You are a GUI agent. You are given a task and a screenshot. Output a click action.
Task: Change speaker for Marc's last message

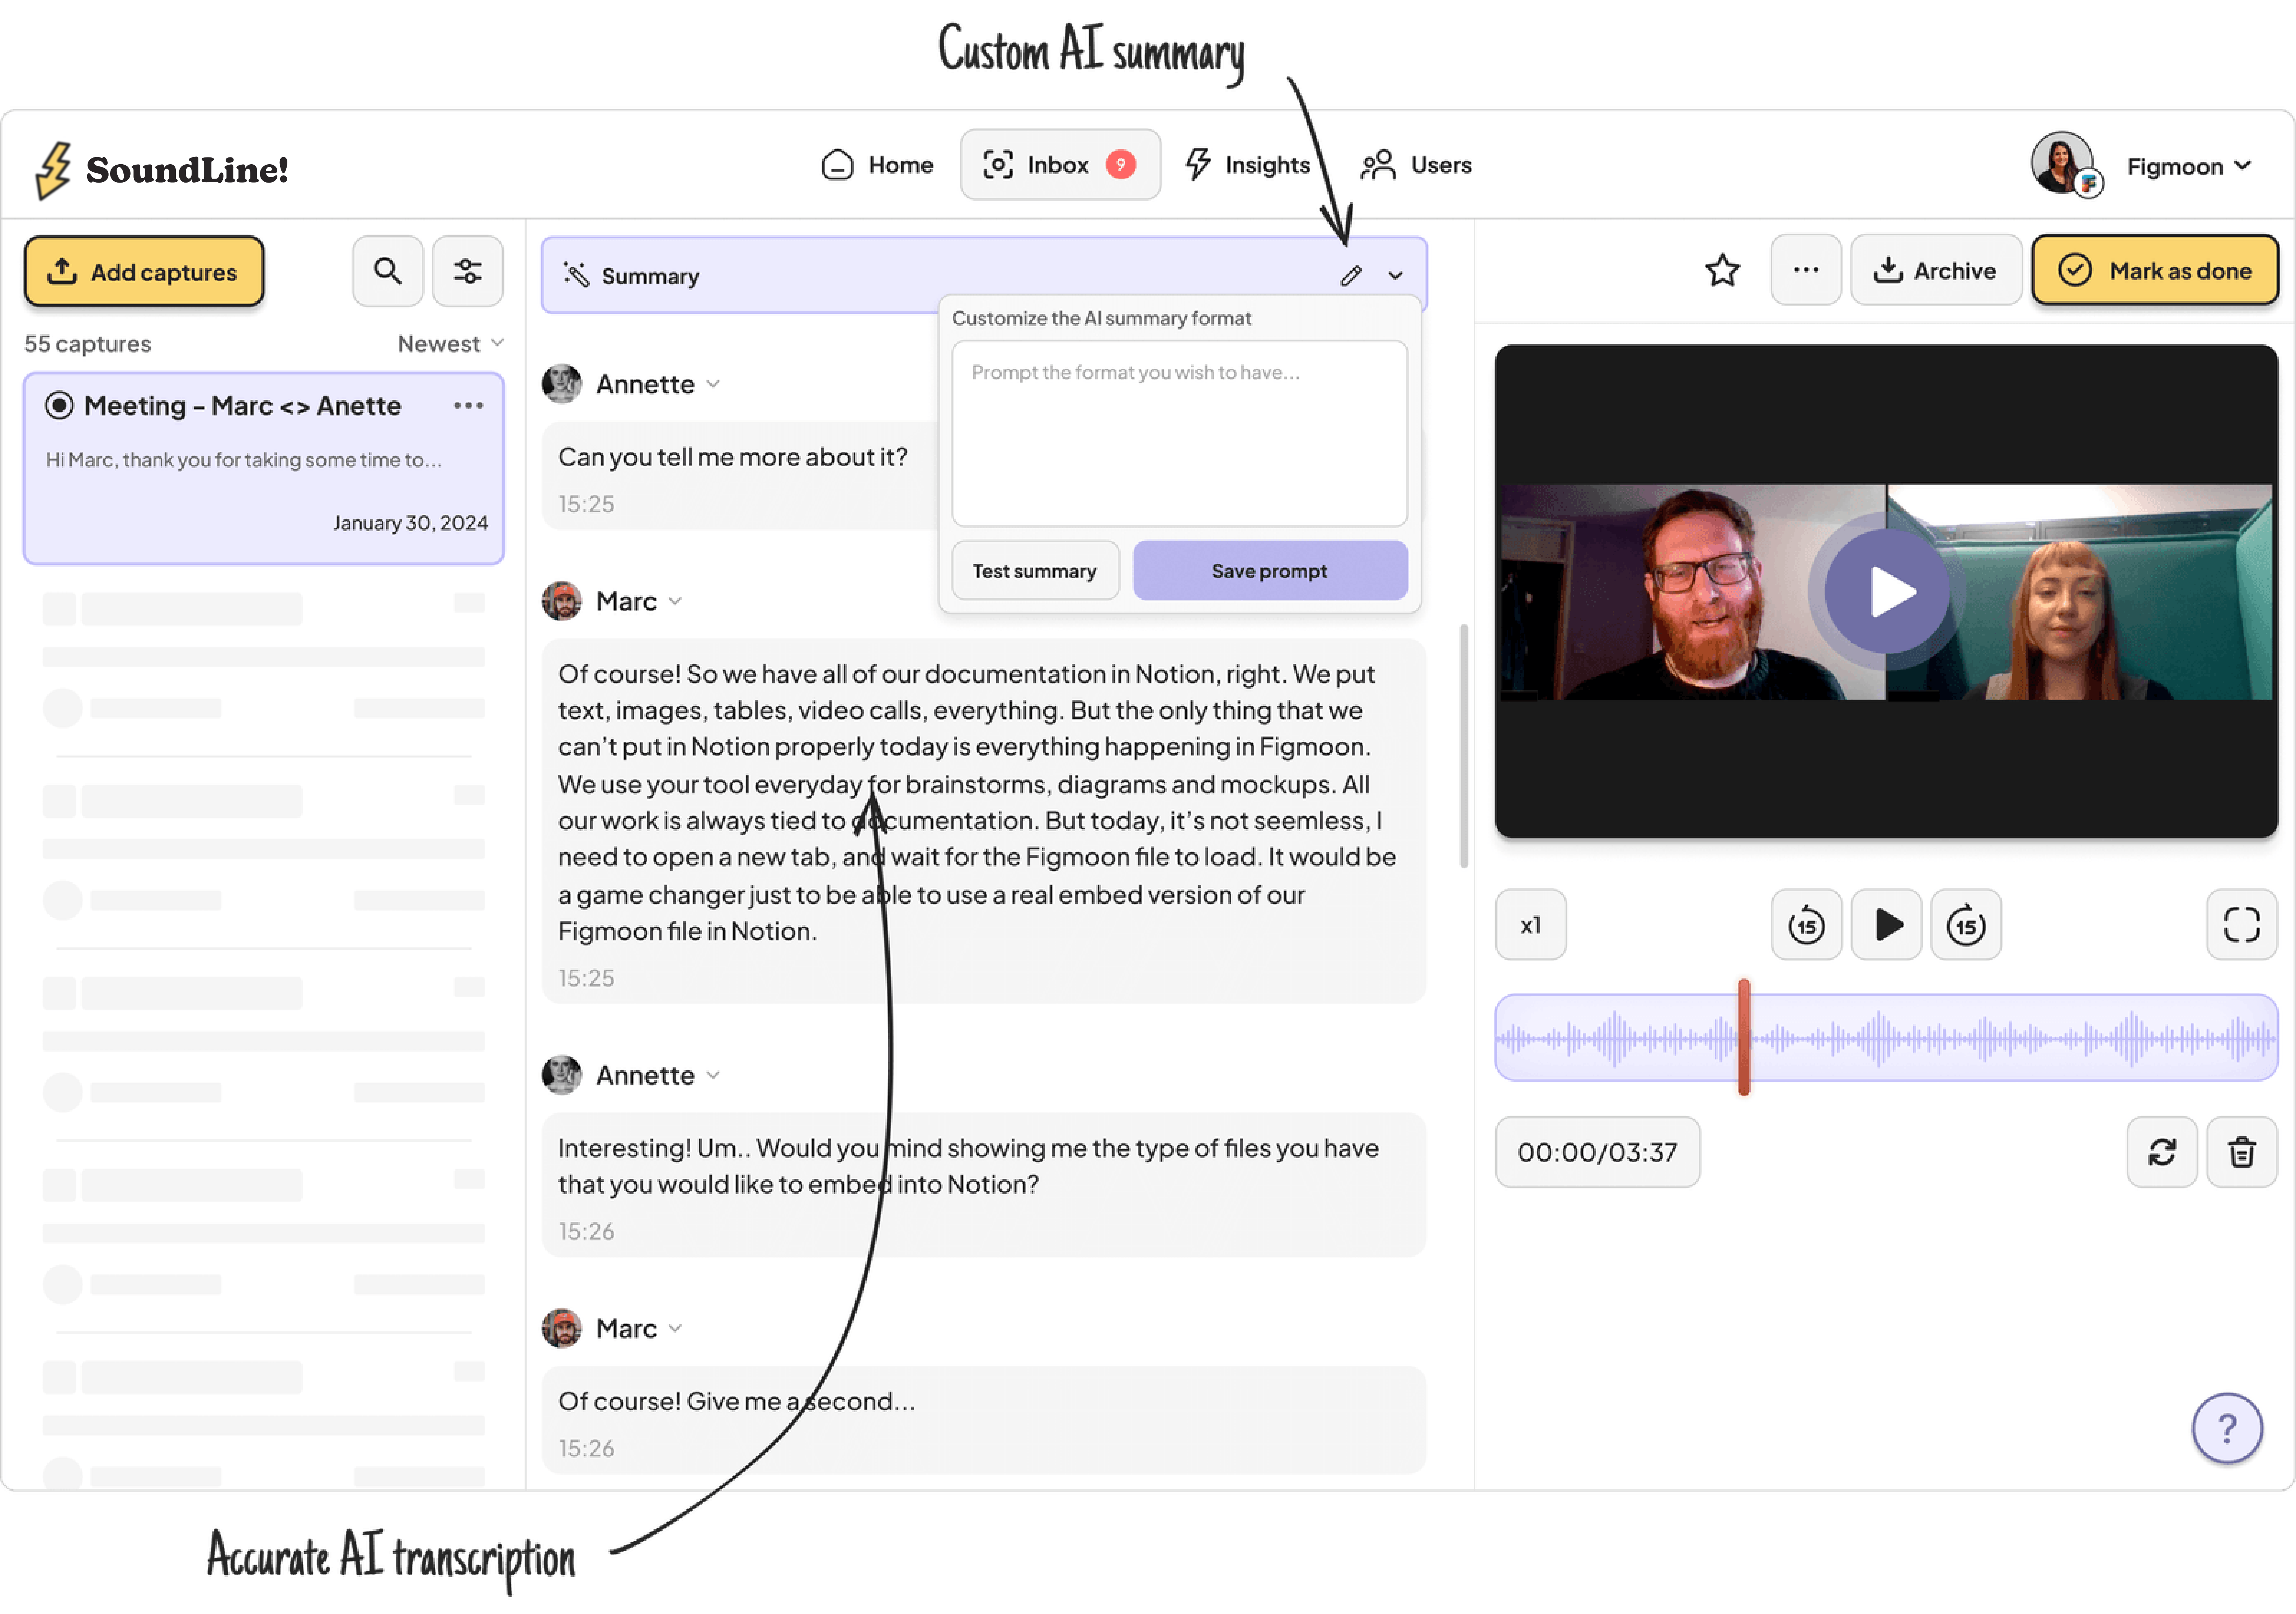pos(675,1328)
